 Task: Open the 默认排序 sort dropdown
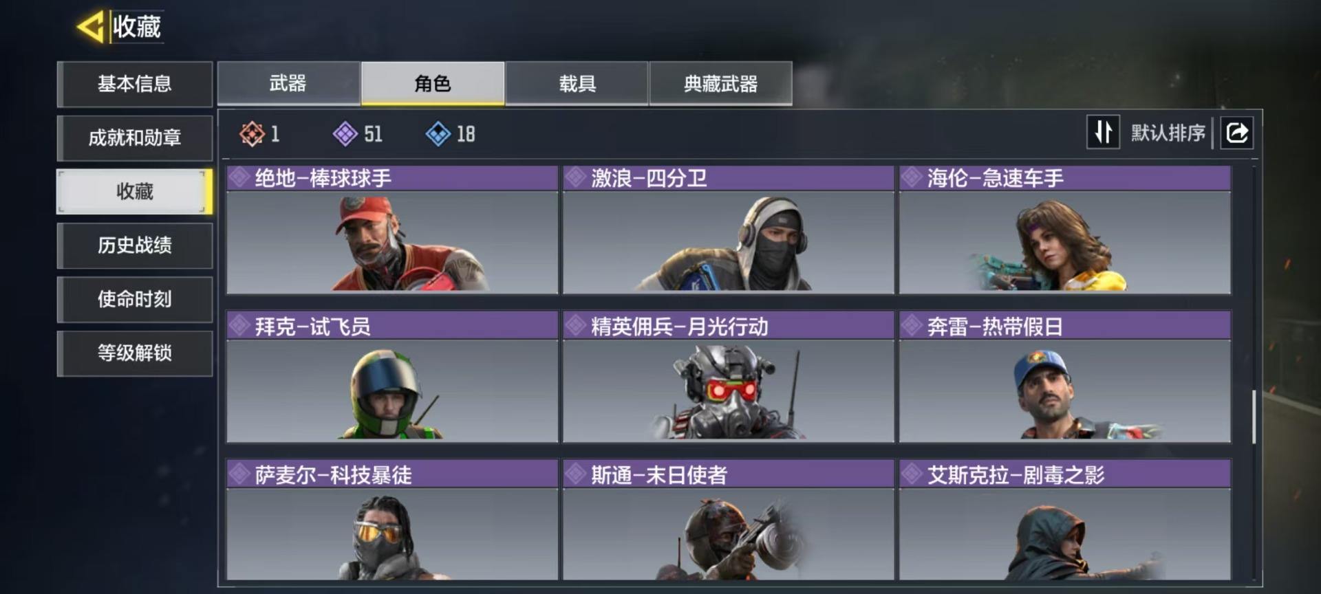coord(1168,133)
